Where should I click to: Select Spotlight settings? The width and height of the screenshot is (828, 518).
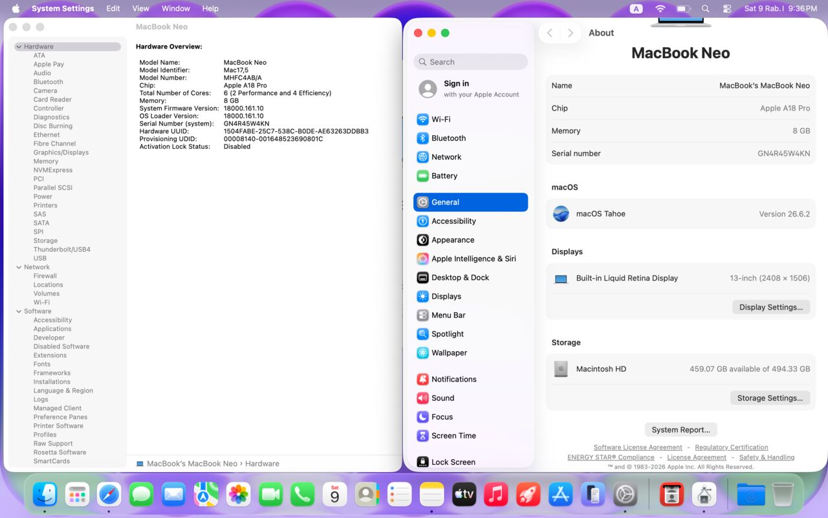tap(470, 333)
